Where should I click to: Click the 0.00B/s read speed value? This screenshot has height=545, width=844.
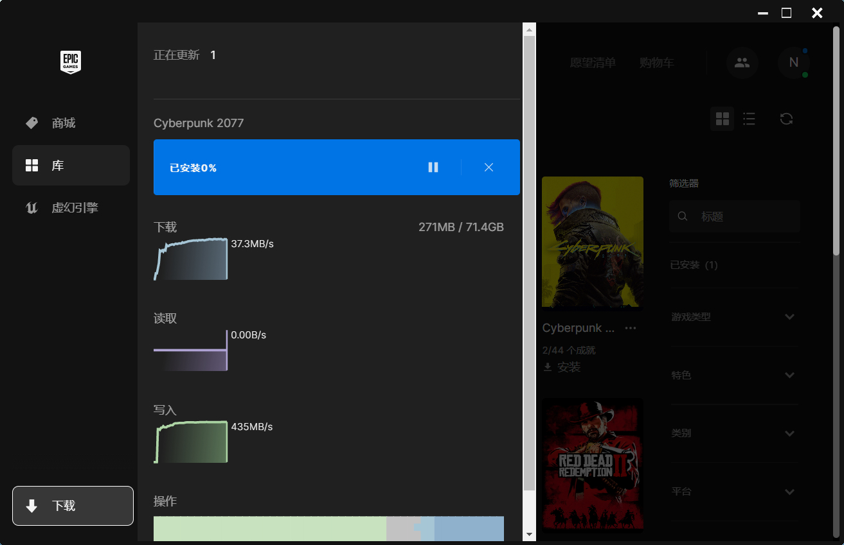(x=249, y=335)
